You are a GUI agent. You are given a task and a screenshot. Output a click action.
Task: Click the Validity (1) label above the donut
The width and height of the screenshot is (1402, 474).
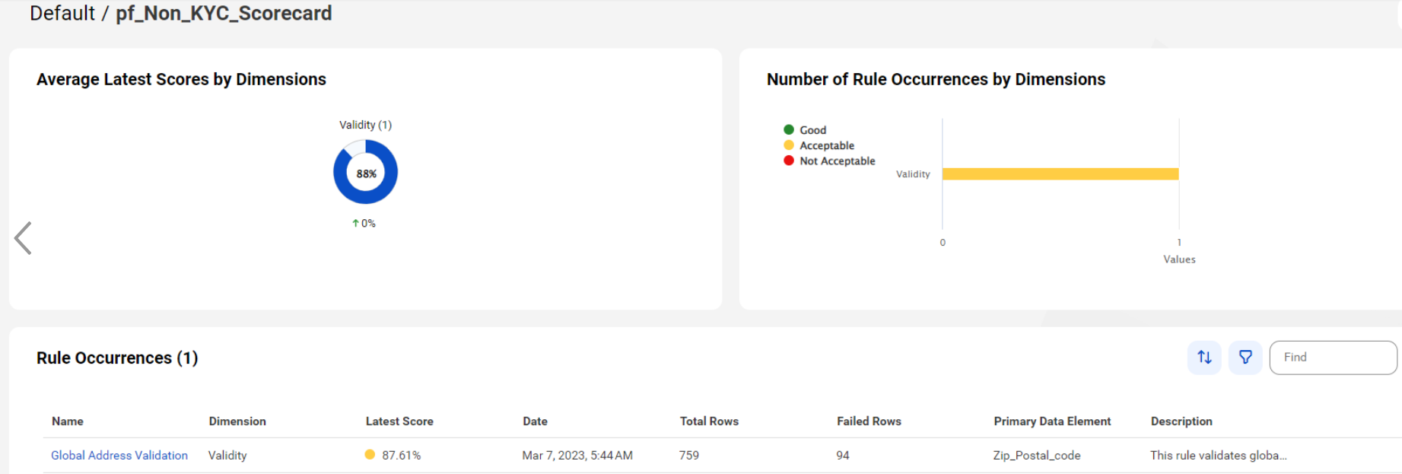365,125
